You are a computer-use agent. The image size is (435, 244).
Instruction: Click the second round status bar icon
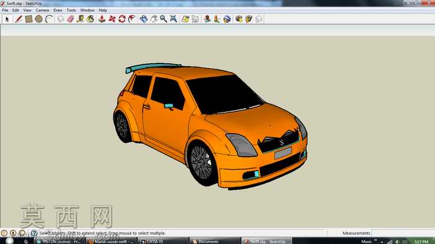(x=13, y=233)
